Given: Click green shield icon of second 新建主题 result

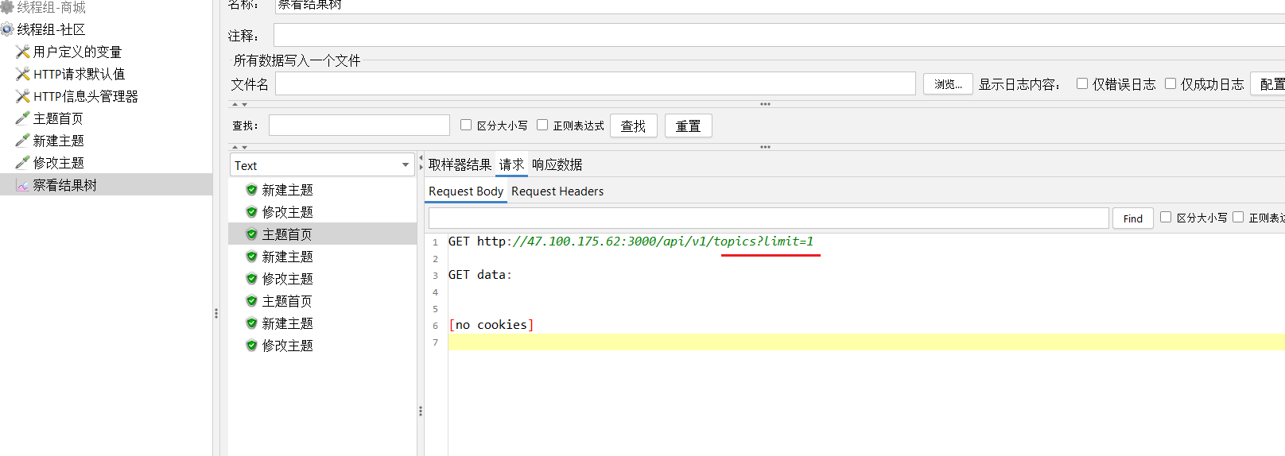Looking at the screenshot, I should [251, 257].
